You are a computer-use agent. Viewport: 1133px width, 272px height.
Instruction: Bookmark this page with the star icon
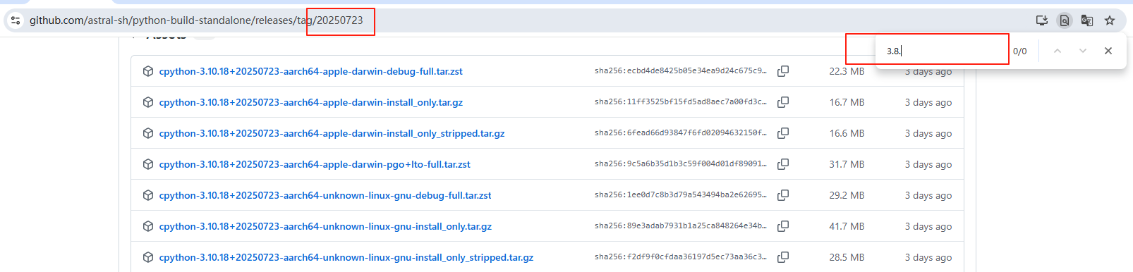coord(1110,20)
